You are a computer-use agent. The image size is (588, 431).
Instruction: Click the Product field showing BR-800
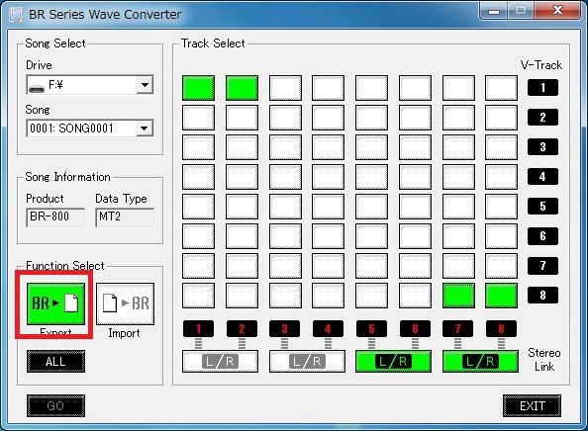coord(55,217)
